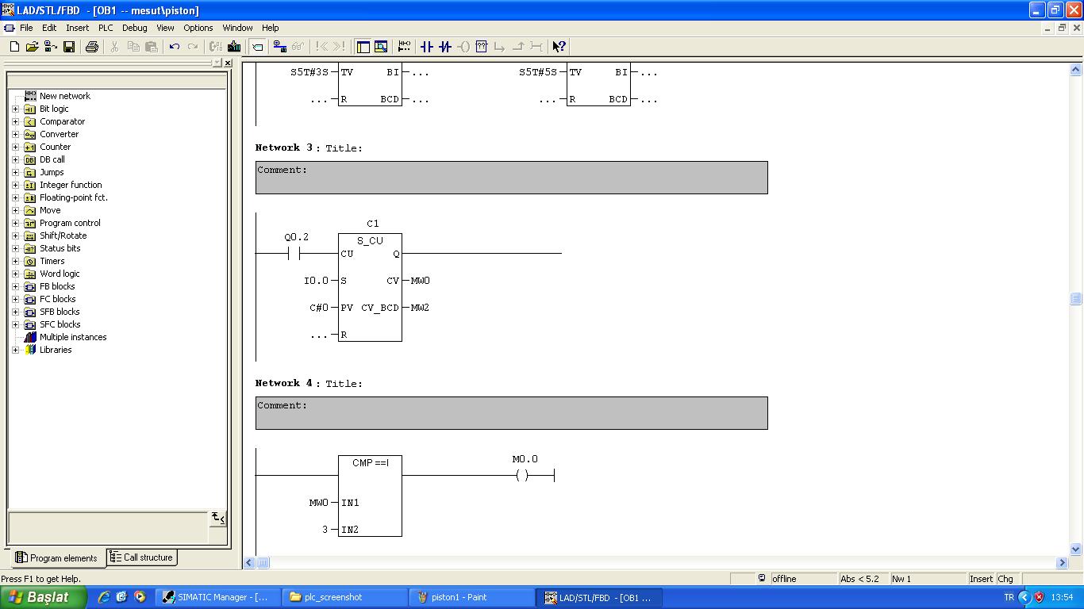The image size is (1084, 609).
Task: Click the empty box toolbar icon
Action: tap(481, 47)
